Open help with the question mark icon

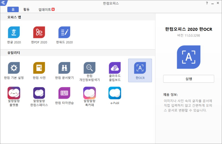click(207, 3)
